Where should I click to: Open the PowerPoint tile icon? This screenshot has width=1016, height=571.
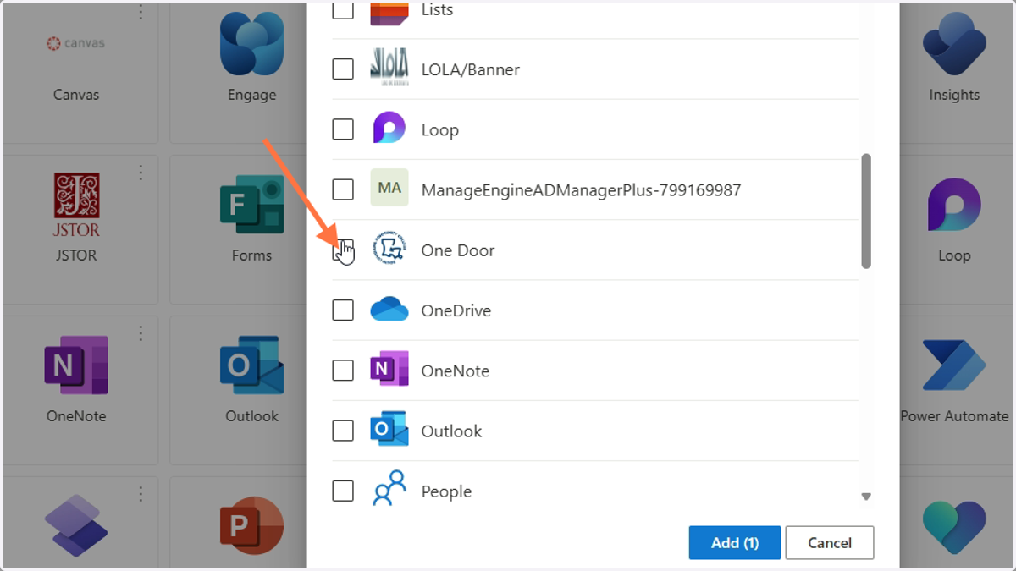click(x=251, y=526)
